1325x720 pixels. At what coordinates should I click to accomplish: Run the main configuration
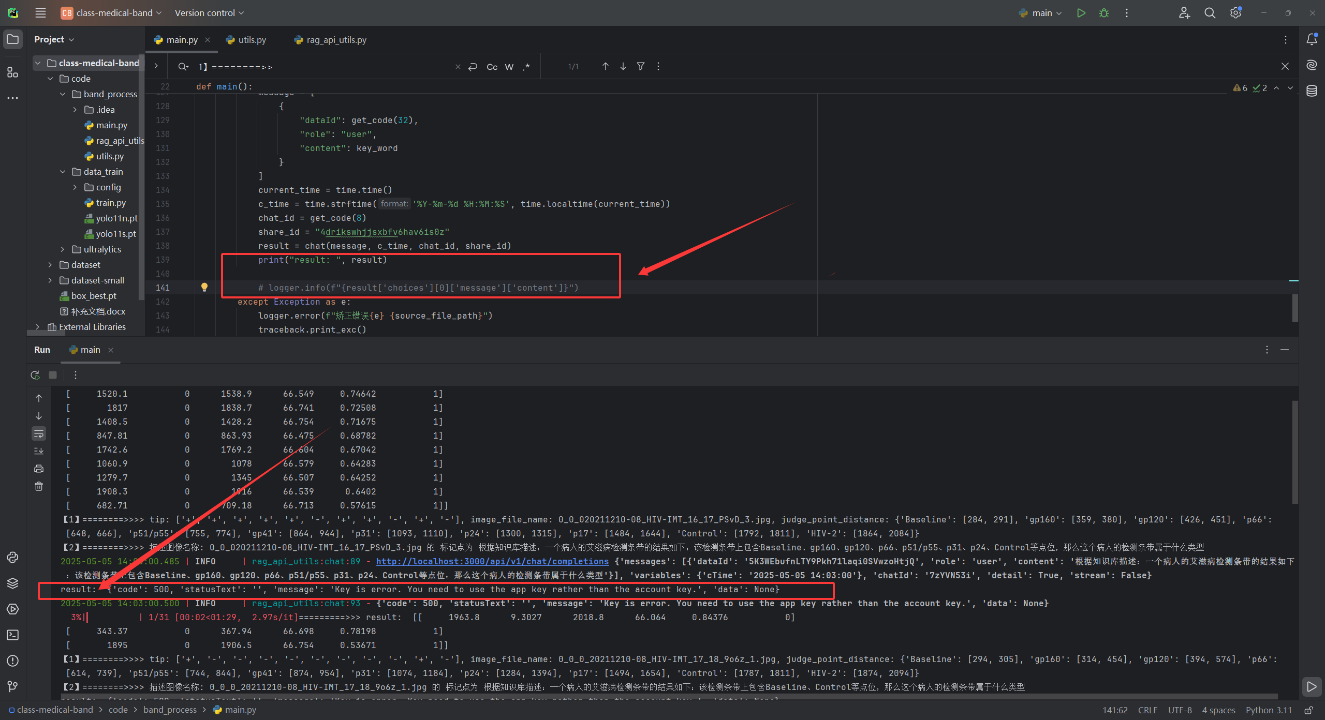click(x=1081, y=13)
